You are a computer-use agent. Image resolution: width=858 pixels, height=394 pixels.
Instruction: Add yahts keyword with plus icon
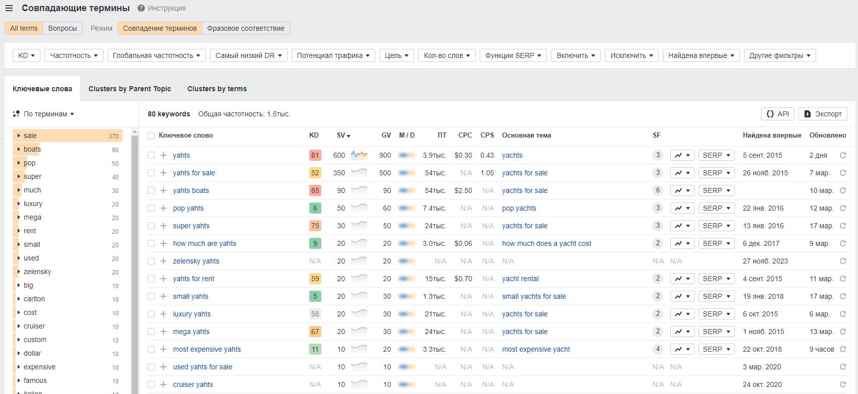click(x=163, y=155)
